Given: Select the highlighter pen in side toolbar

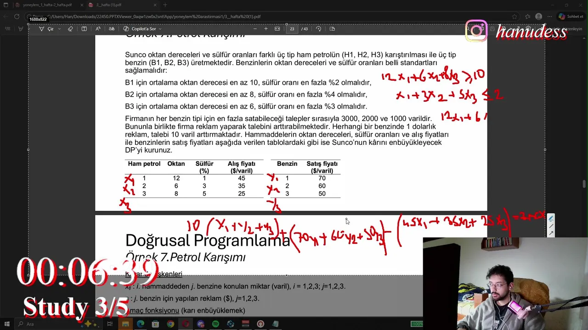Looking at the screenshot, I should point(551,219).
